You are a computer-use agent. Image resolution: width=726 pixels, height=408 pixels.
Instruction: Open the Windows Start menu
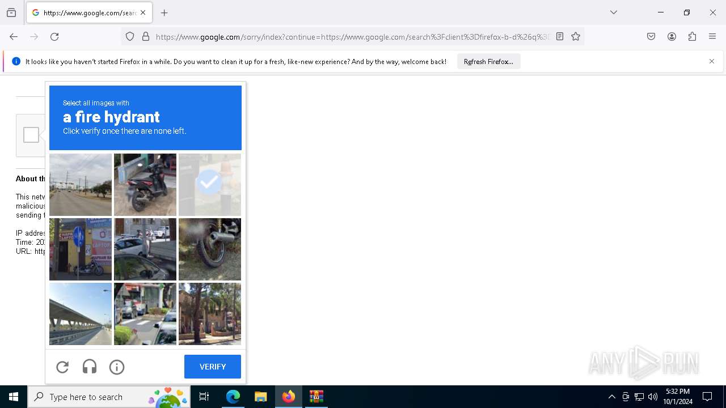pos(14,397)
